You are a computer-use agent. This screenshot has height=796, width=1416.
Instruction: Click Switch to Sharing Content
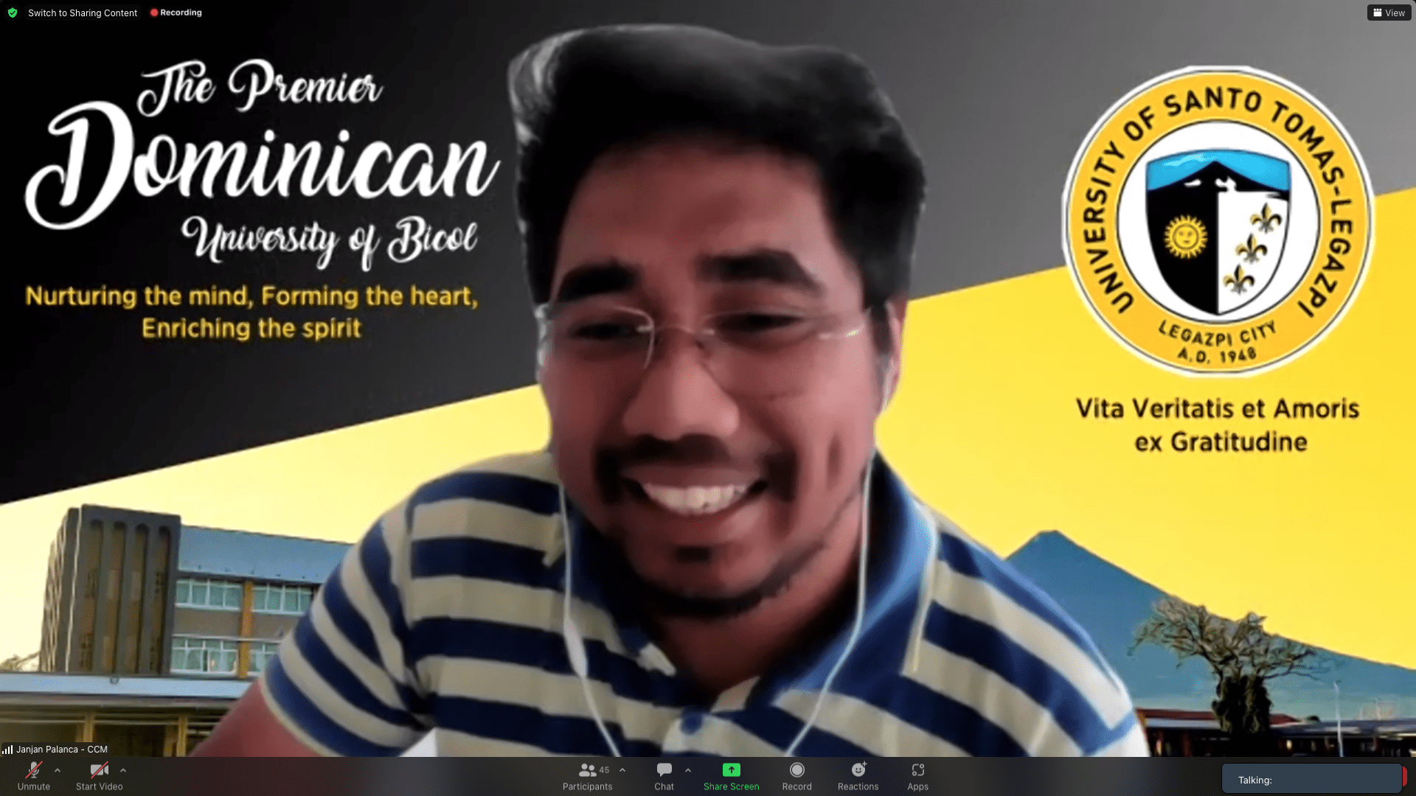pos(83,13)
